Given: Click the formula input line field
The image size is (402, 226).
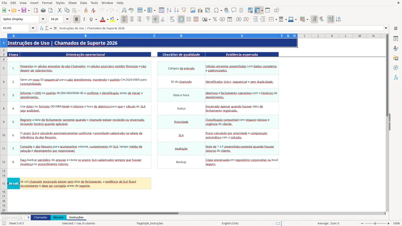Looking at the screenshot, I should click(x=220, y=28).
